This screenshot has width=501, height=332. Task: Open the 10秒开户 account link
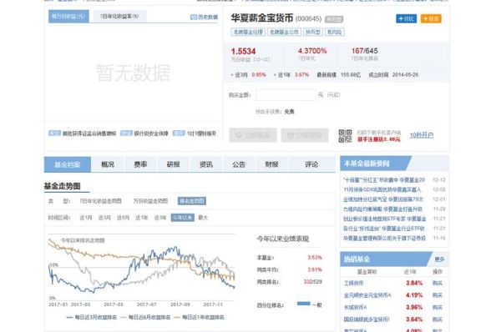(422, 135)
